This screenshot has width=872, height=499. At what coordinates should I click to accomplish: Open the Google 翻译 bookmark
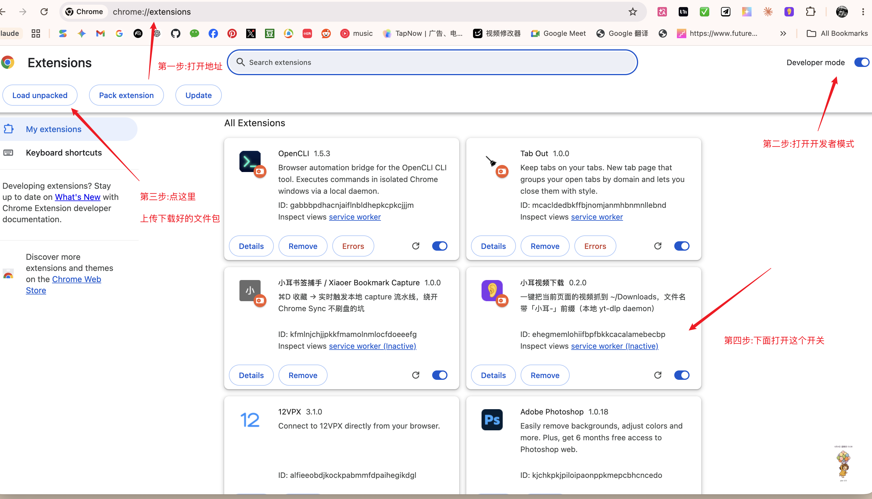(622, 33)
